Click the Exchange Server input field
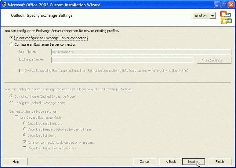This screenshot has width=236, height=168. coord(122,60)
